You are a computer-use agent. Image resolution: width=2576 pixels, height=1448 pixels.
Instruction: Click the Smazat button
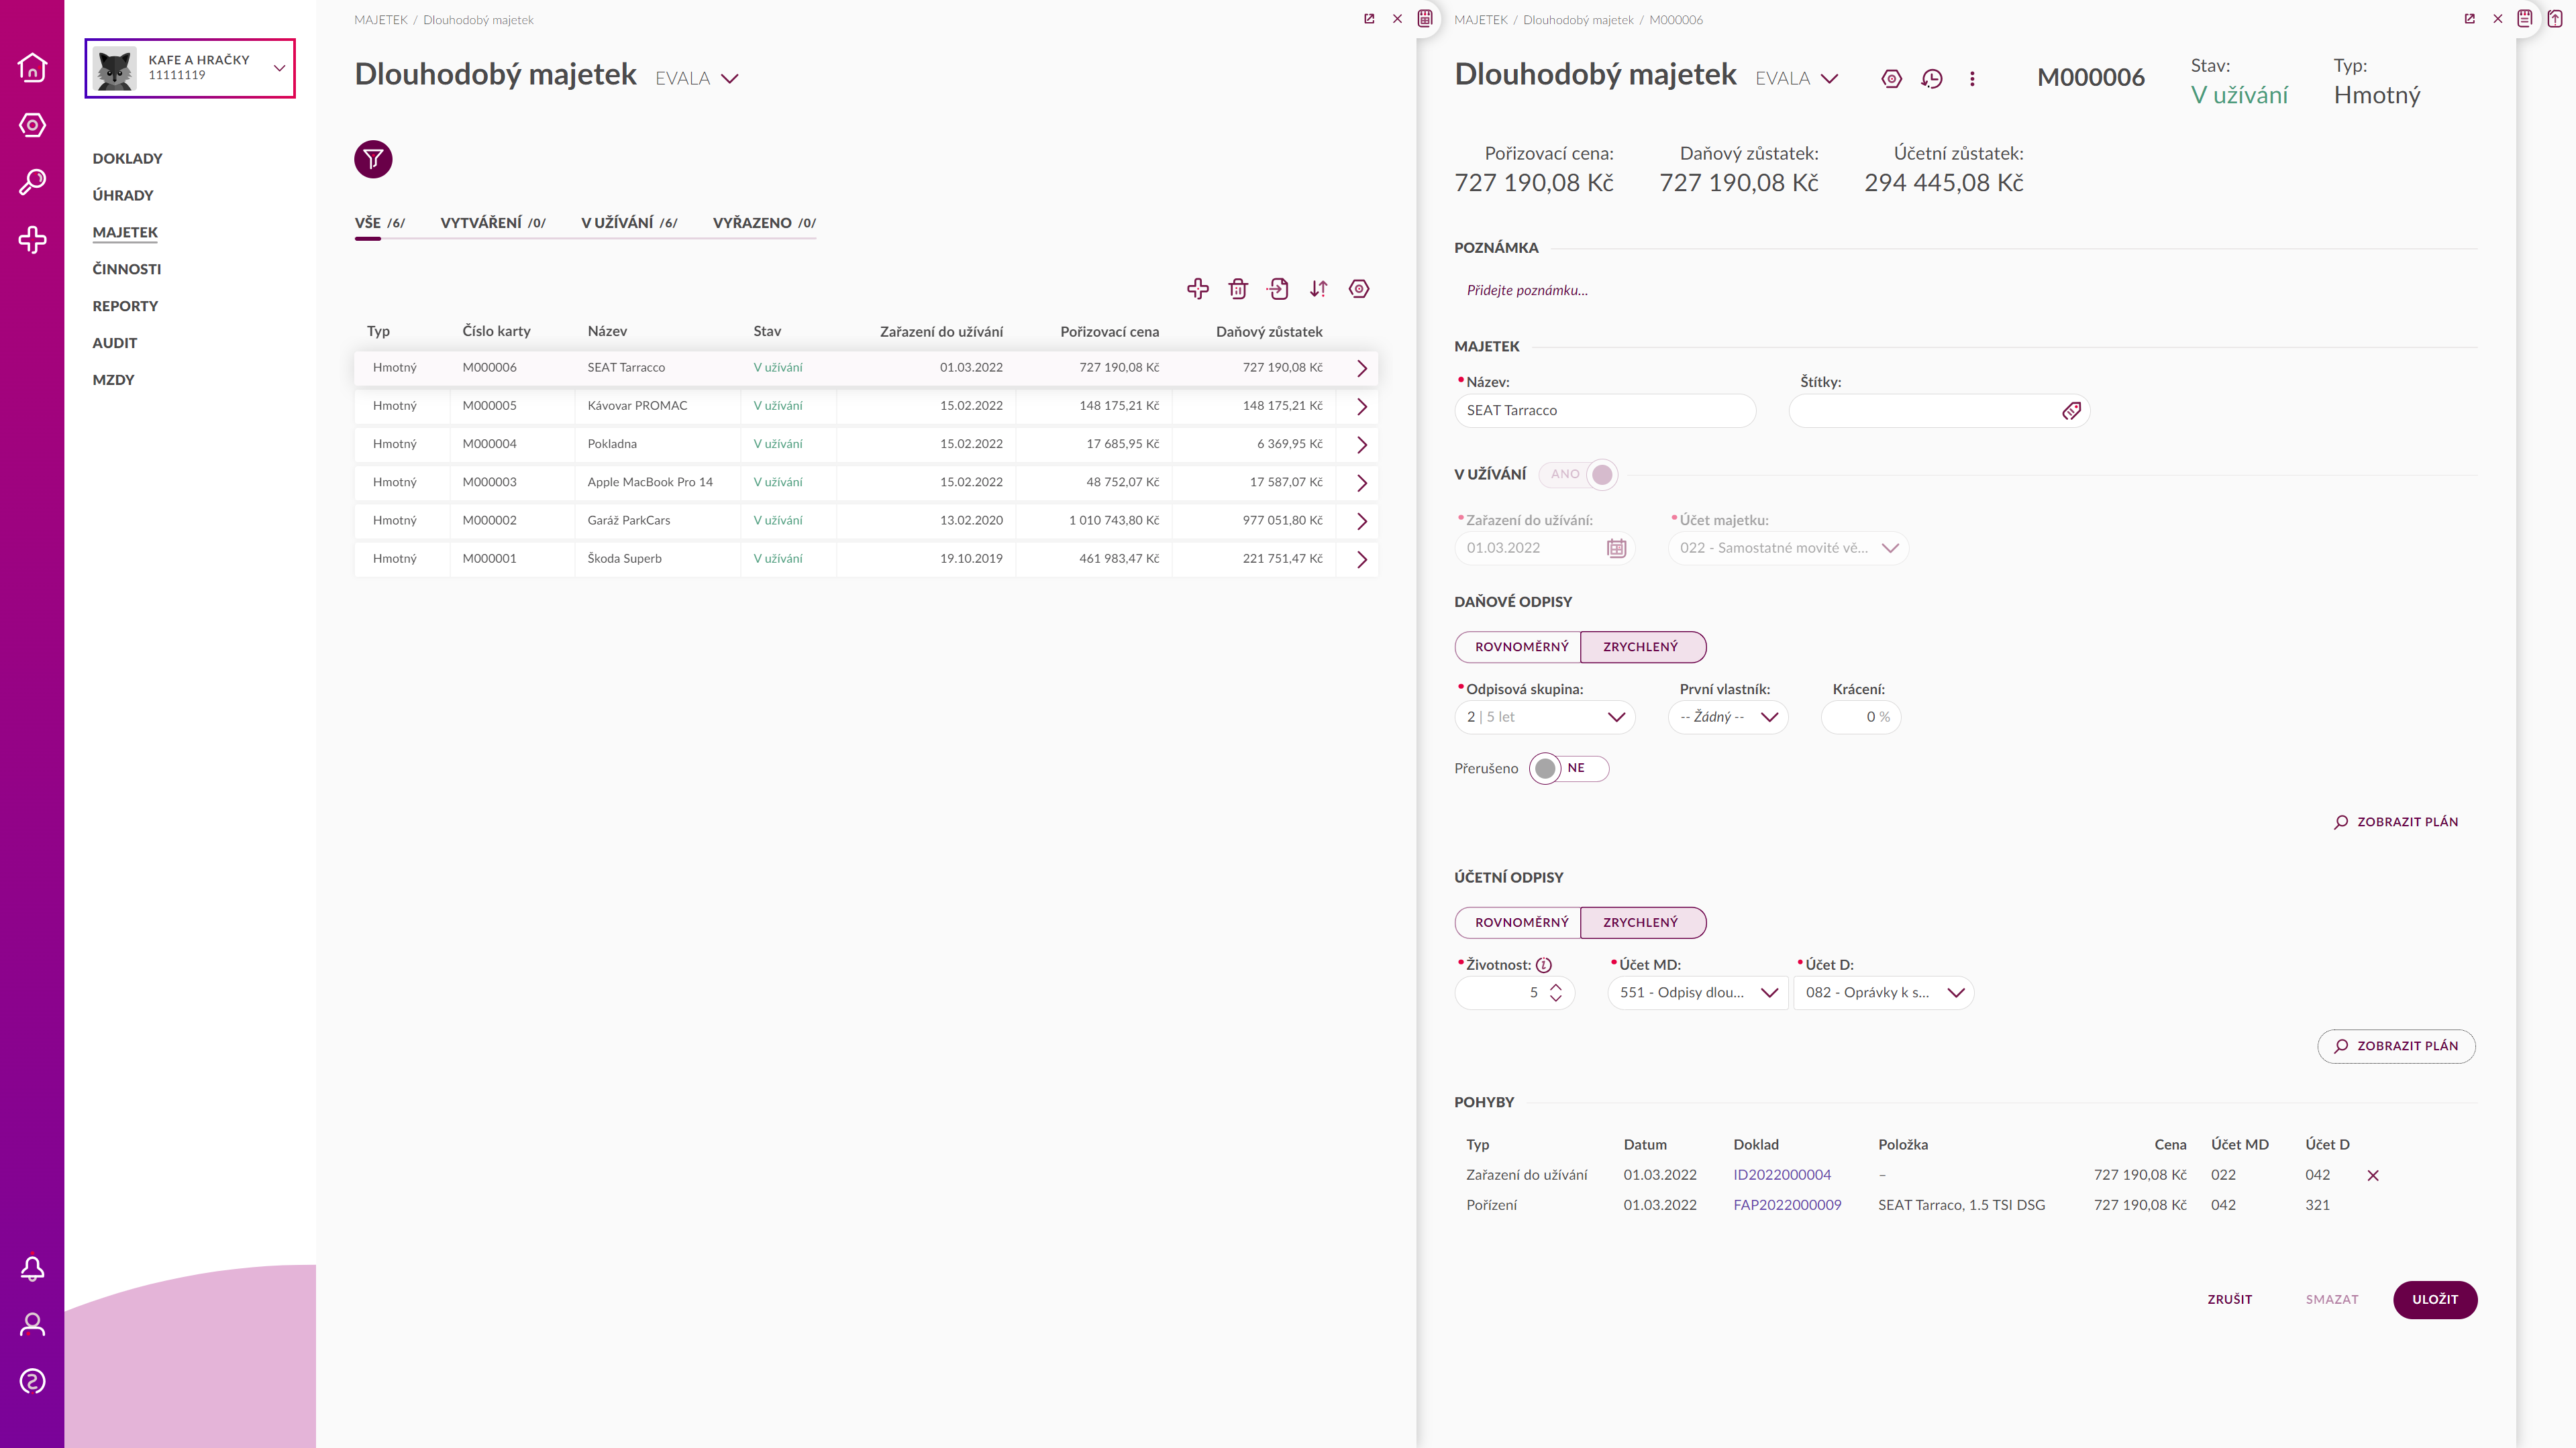[x=2332, y=1299]
